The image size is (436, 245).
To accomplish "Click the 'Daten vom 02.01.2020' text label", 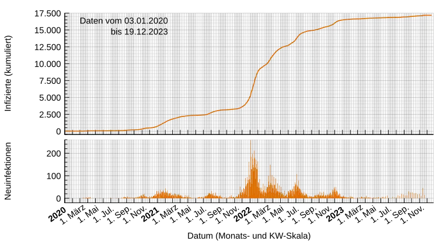I will point(124,21).
